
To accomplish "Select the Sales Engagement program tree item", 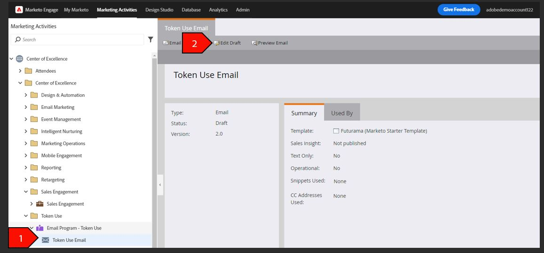I will click(65, 204).
